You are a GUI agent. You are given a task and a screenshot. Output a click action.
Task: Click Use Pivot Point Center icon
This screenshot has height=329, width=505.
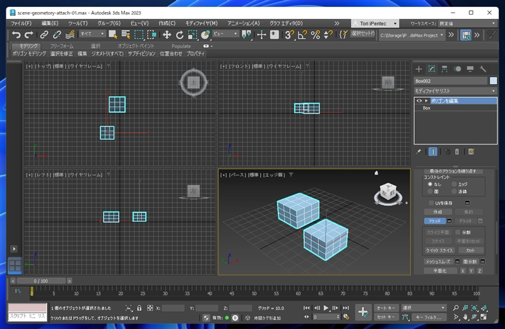246,35
